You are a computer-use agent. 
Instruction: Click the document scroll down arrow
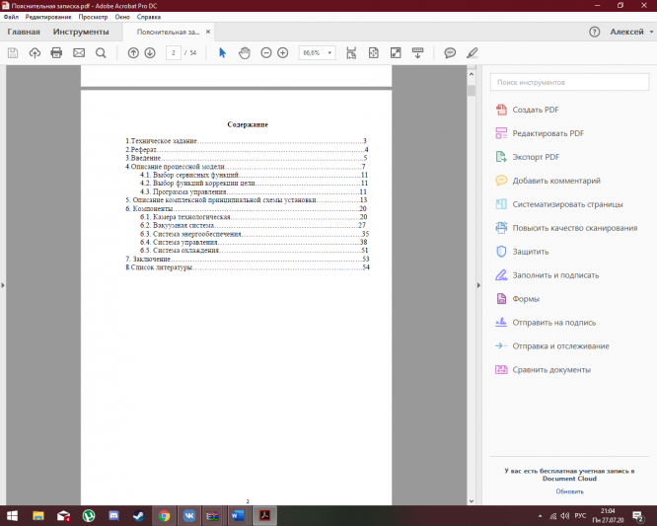pyautogui.click(x=472, y=501)
